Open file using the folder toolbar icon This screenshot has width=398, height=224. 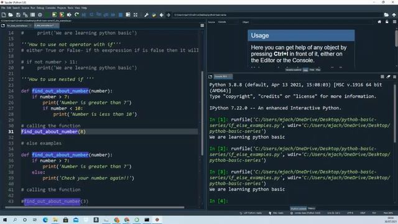11,15
